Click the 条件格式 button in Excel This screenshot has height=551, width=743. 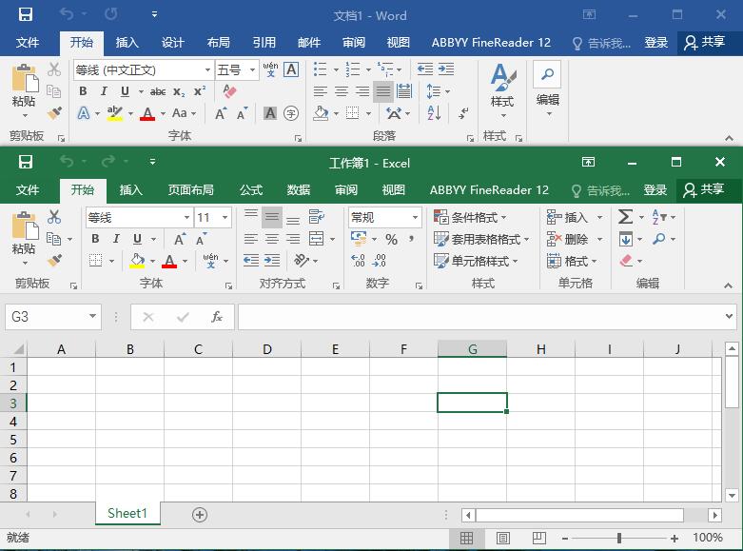[x=472, y=217]
